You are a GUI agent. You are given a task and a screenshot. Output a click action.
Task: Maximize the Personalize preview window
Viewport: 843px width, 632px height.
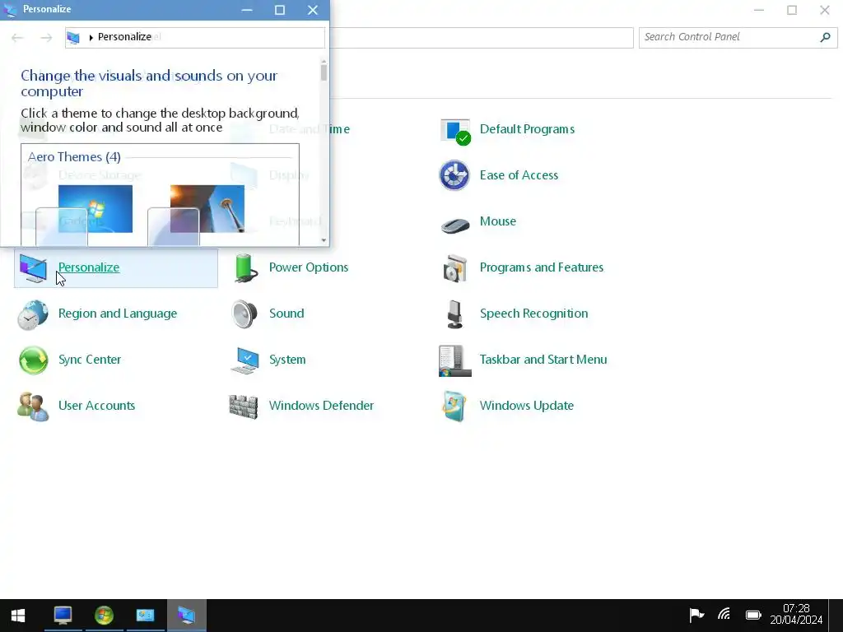pos(280,10)
